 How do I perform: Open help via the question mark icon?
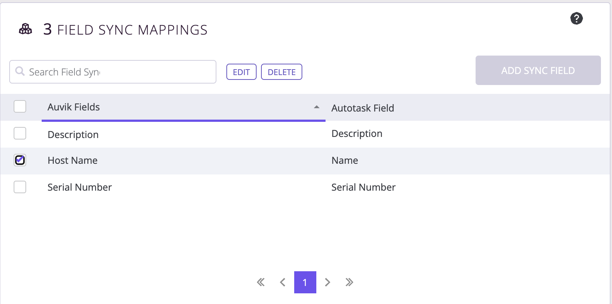coord(576,18)
